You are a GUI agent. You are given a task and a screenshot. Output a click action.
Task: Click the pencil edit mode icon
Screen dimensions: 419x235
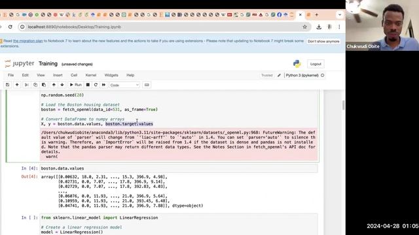(x=279, y=76)
